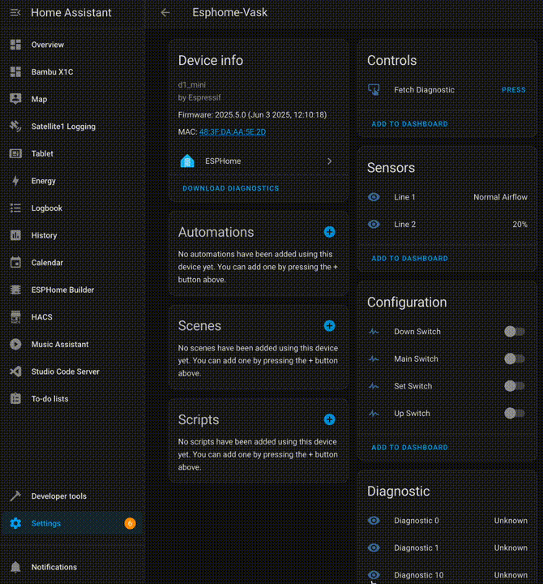Click the HACS store icon
543x584 pixels.
(x=15, y=316)
